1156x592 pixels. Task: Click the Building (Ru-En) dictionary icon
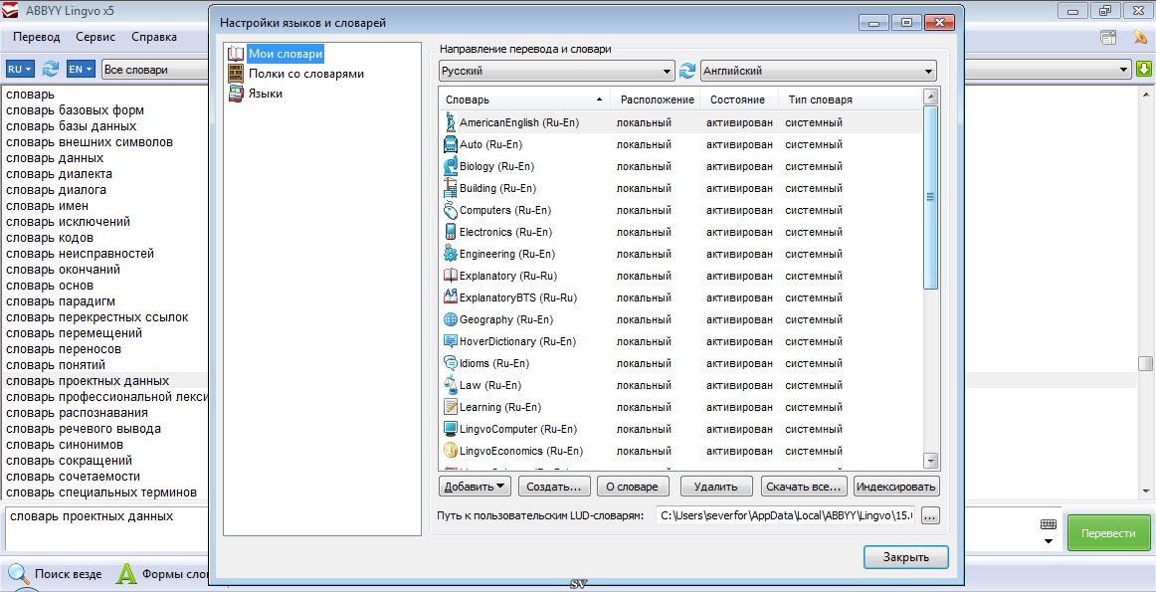pos(451,188)
